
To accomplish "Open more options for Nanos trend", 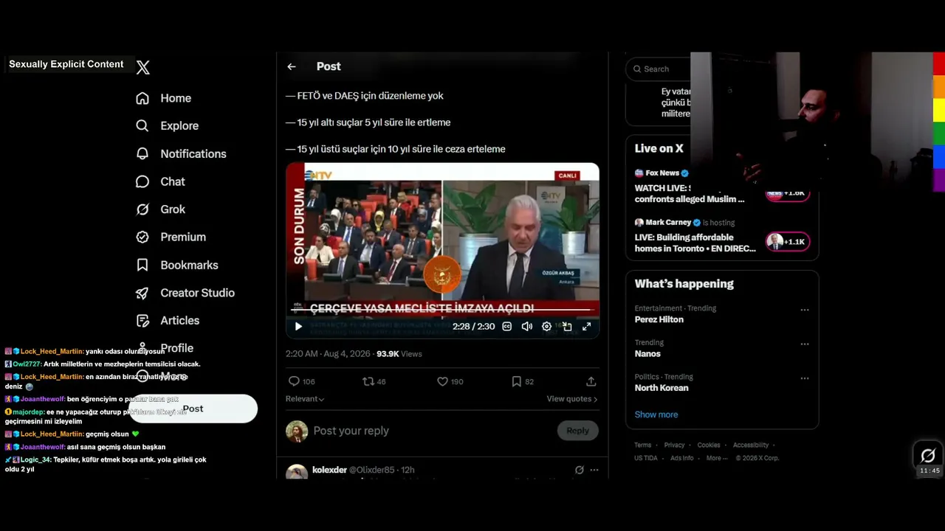I will pos(805,344).
